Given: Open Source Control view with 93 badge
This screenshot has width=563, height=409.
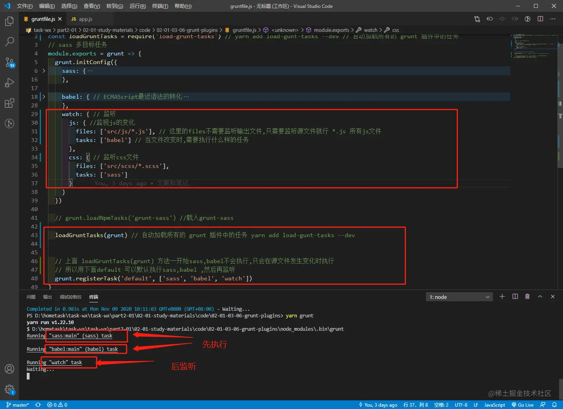Looking at the screenshot, I should click(9, 62).
